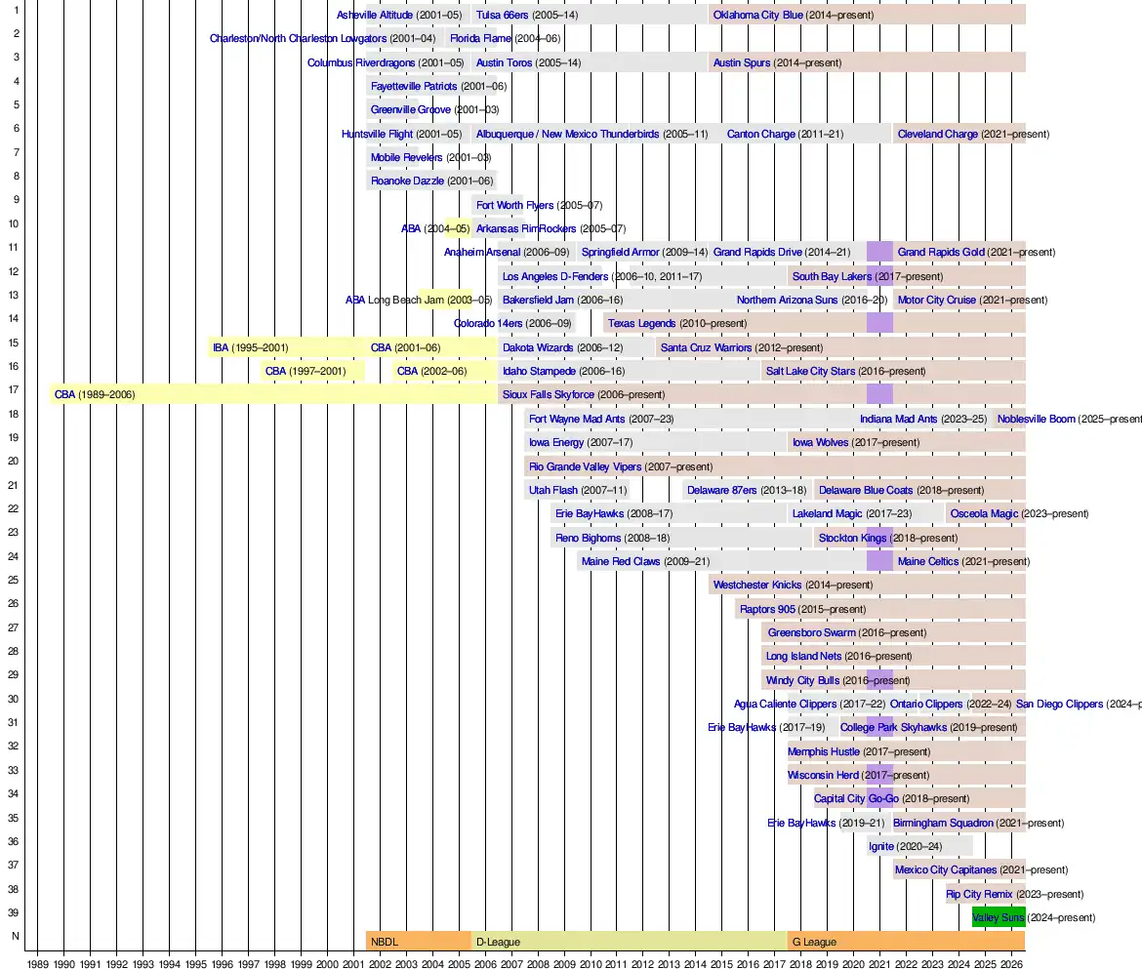The height and width of the screenshot is (969, 1142).
Task: Select the G League era bar
Action: (x=906, y=942)
